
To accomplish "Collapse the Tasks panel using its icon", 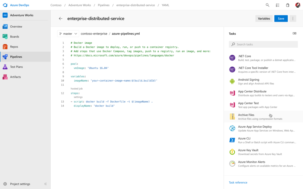I will pos(294,33).
